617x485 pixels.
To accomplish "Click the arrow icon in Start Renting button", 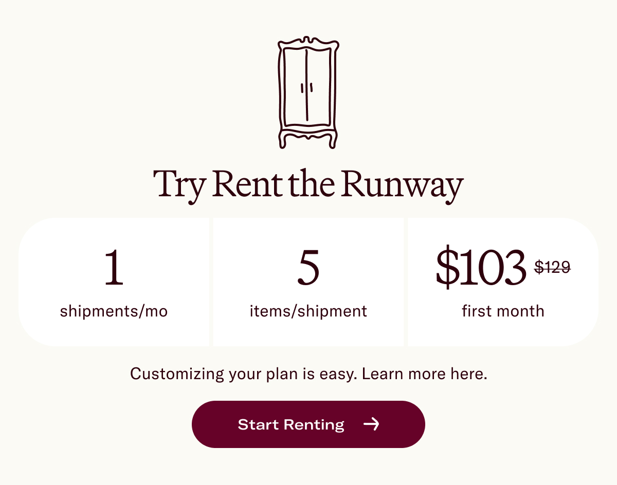I will click(x=372, y=424).
